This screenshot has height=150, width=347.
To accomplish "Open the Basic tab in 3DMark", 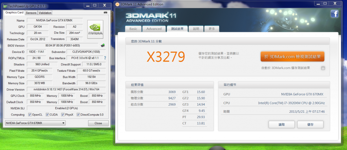I will point(133,29).
